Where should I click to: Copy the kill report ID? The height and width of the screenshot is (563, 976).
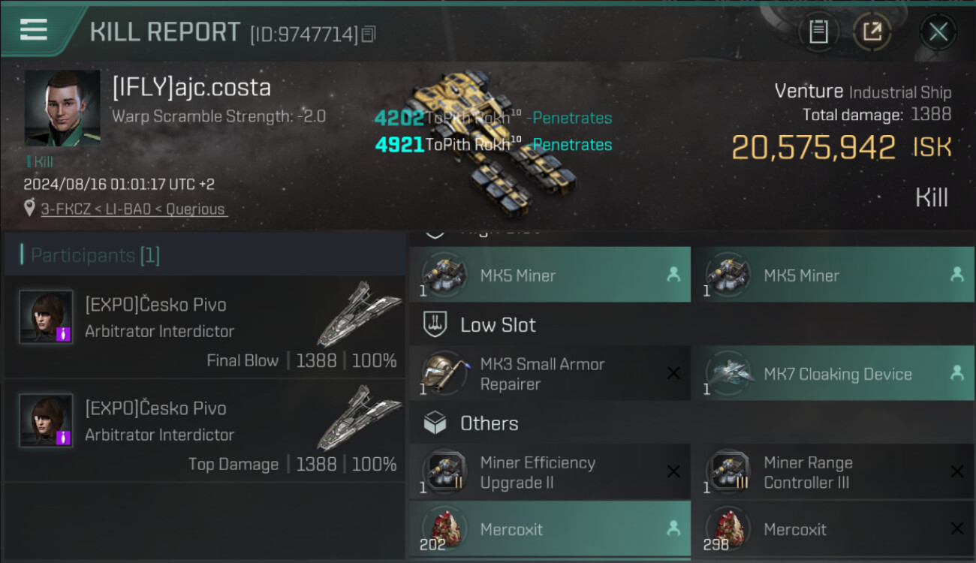pyautogui.click(x=368, y=34)
